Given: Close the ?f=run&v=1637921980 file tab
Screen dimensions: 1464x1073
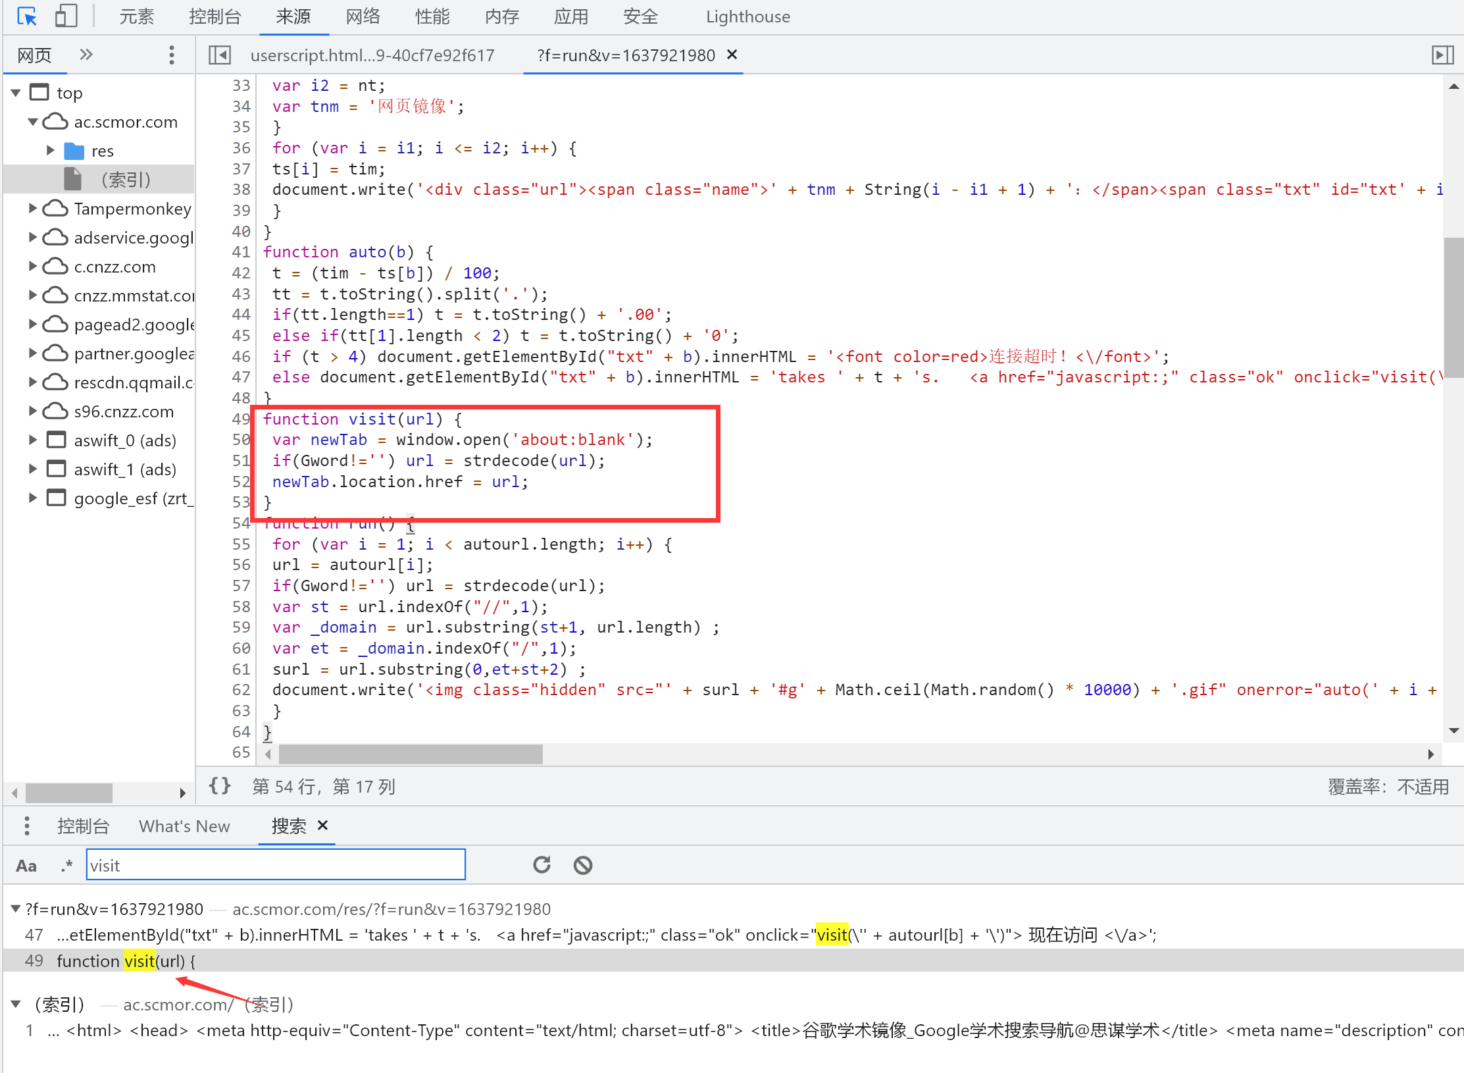Looking at the screenshot, I should (732, 55).
